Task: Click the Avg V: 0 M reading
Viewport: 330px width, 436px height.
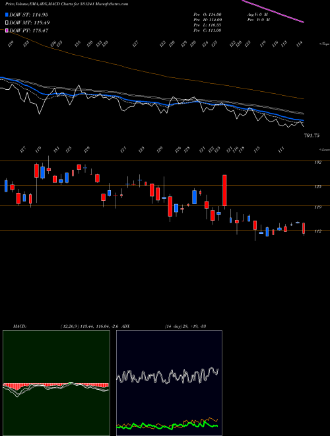Action: tap(257, 14)
